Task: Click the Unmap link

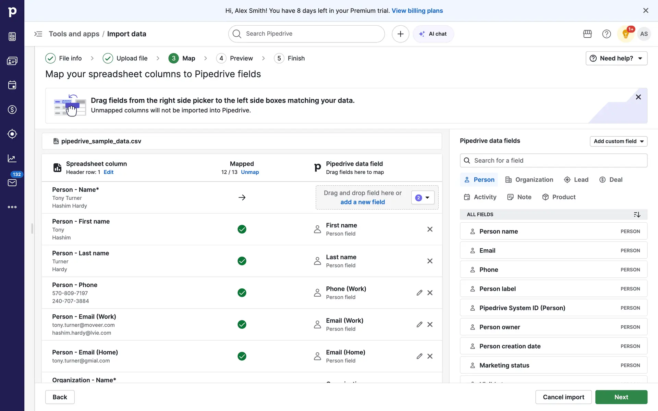Action: 250,172
